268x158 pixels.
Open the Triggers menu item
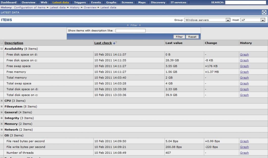click(80, 2)
